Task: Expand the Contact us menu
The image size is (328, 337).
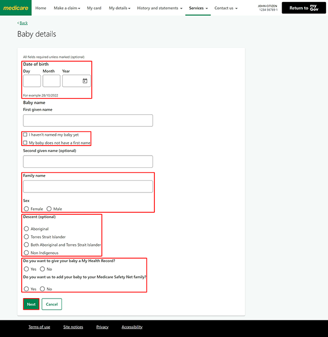Action: 226,8
